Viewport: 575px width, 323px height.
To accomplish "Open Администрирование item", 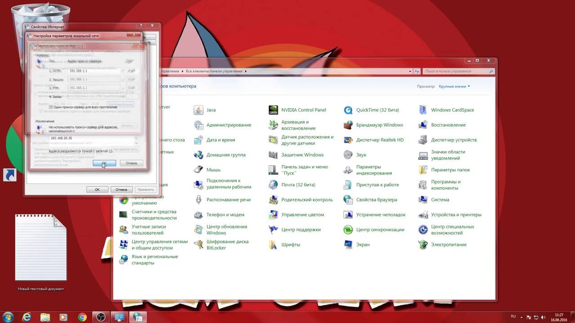I will pyautogui.click(x=222, y=125).
